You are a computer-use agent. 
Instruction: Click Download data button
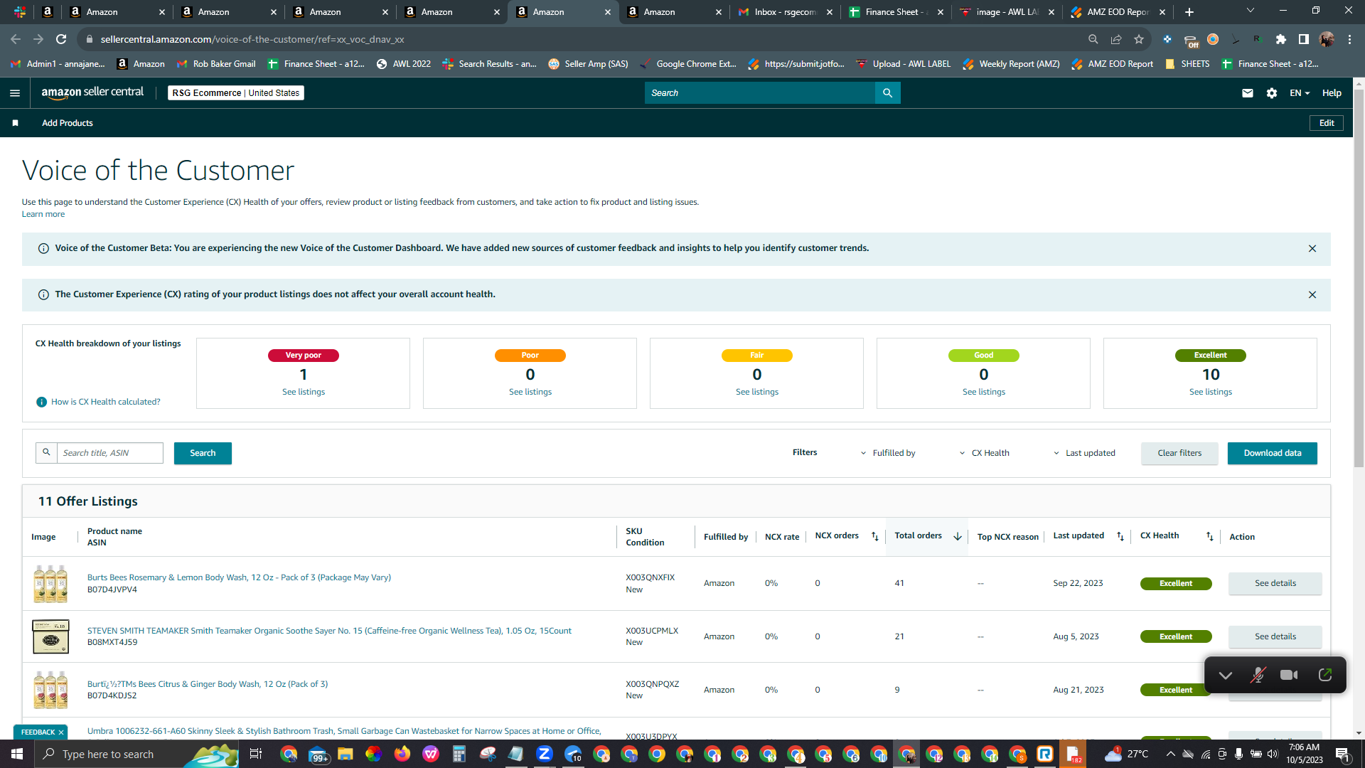coord(1273,453)
